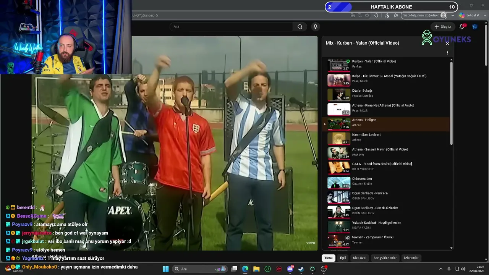Screen dimensions: 489x275
Task: Add this page to browser favorites
Action: coord(367,15)
